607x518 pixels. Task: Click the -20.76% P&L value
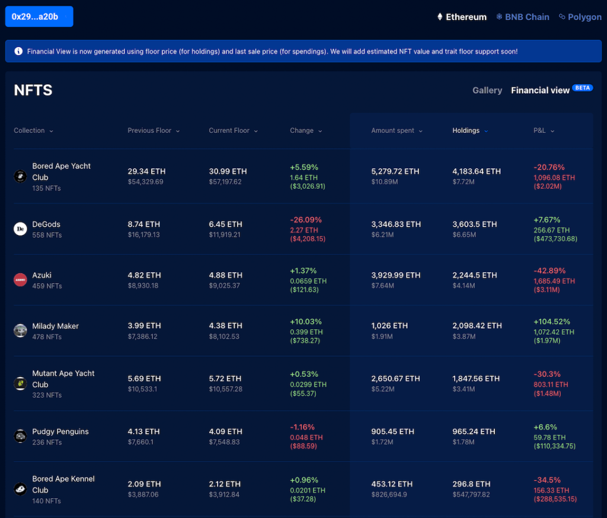coord(549,167)
